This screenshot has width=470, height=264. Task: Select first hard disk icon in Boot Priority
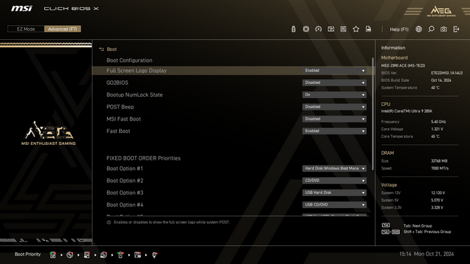tap(53, 255)
